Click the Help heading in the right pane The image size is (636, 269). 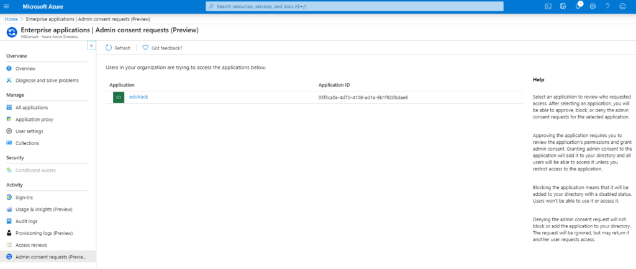pyautogui.click(x=538, y=80)
